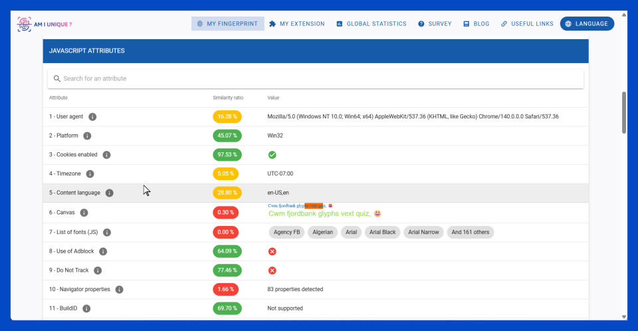
Task: Visit the Blog page
Action: pos(477,24)
